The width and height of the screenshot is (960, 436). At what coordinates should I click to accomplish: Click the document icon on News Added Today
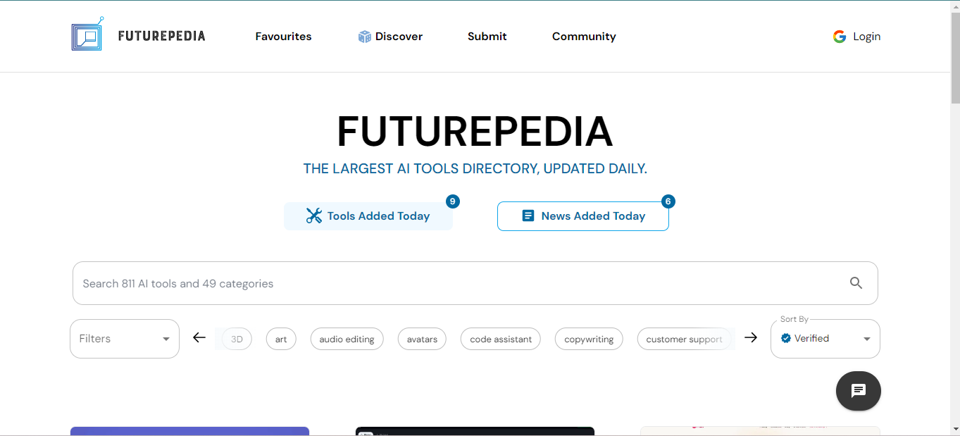pos(528,216)
